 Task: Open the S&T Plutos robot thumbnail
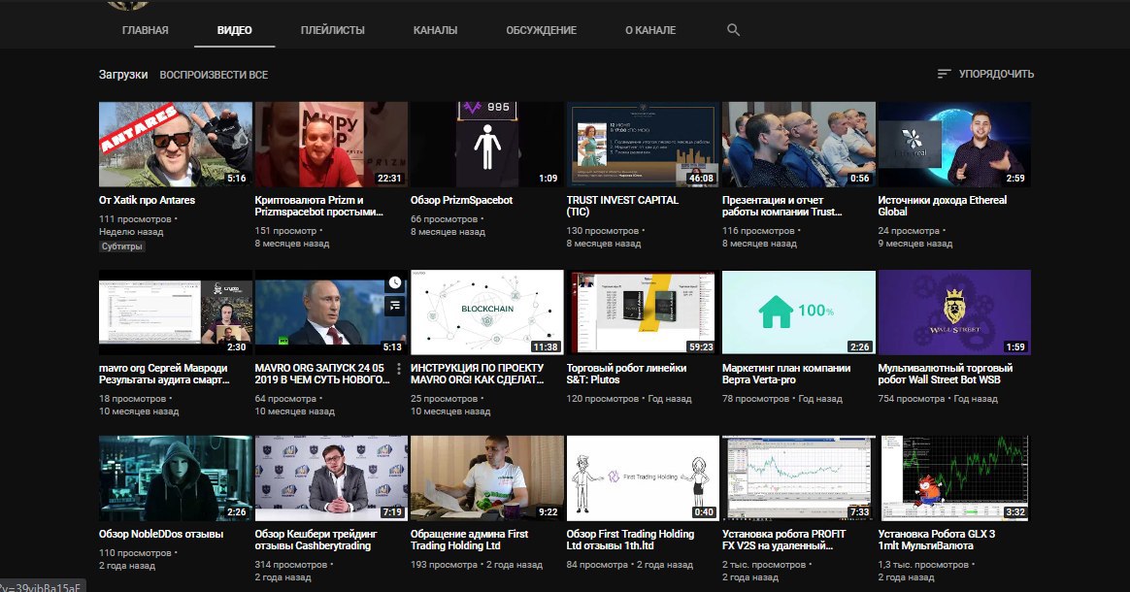pyautogui.click(x=643, y=312)
